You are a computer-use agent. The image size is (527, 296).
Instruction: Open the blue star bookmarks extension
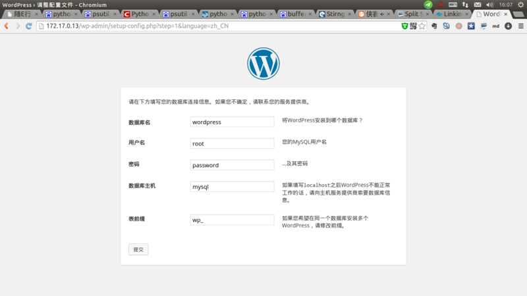pos(471,26)
